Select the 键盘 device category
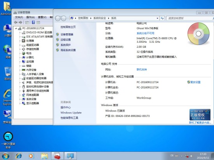Image resolution: width=214 pixels, height=160 pixels. coord(29,66)
